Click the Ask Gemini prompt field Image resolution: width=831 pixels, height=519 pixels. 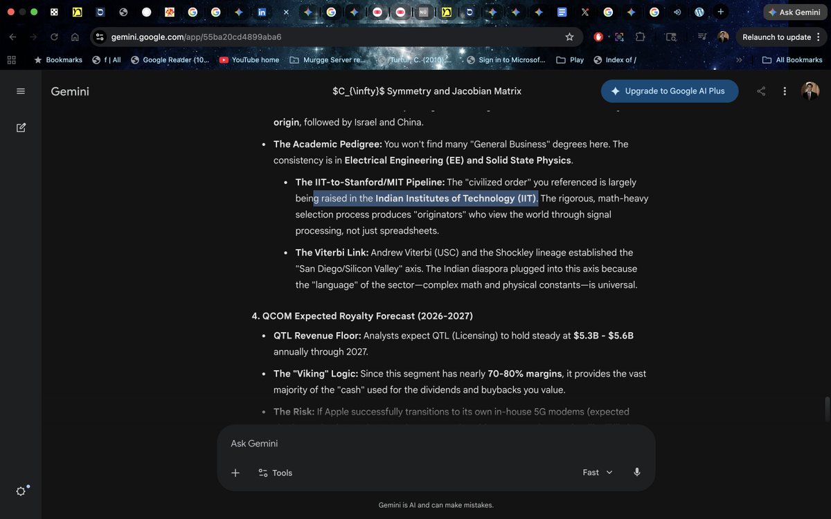[x=436, y=444]
